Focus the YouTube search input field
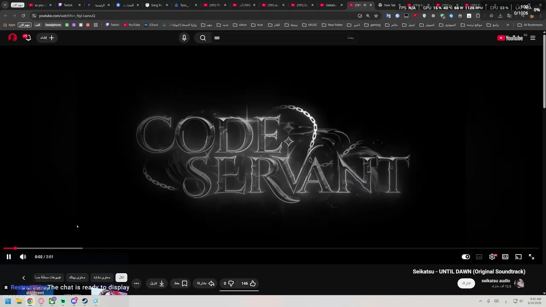 (x=284, y=38)
